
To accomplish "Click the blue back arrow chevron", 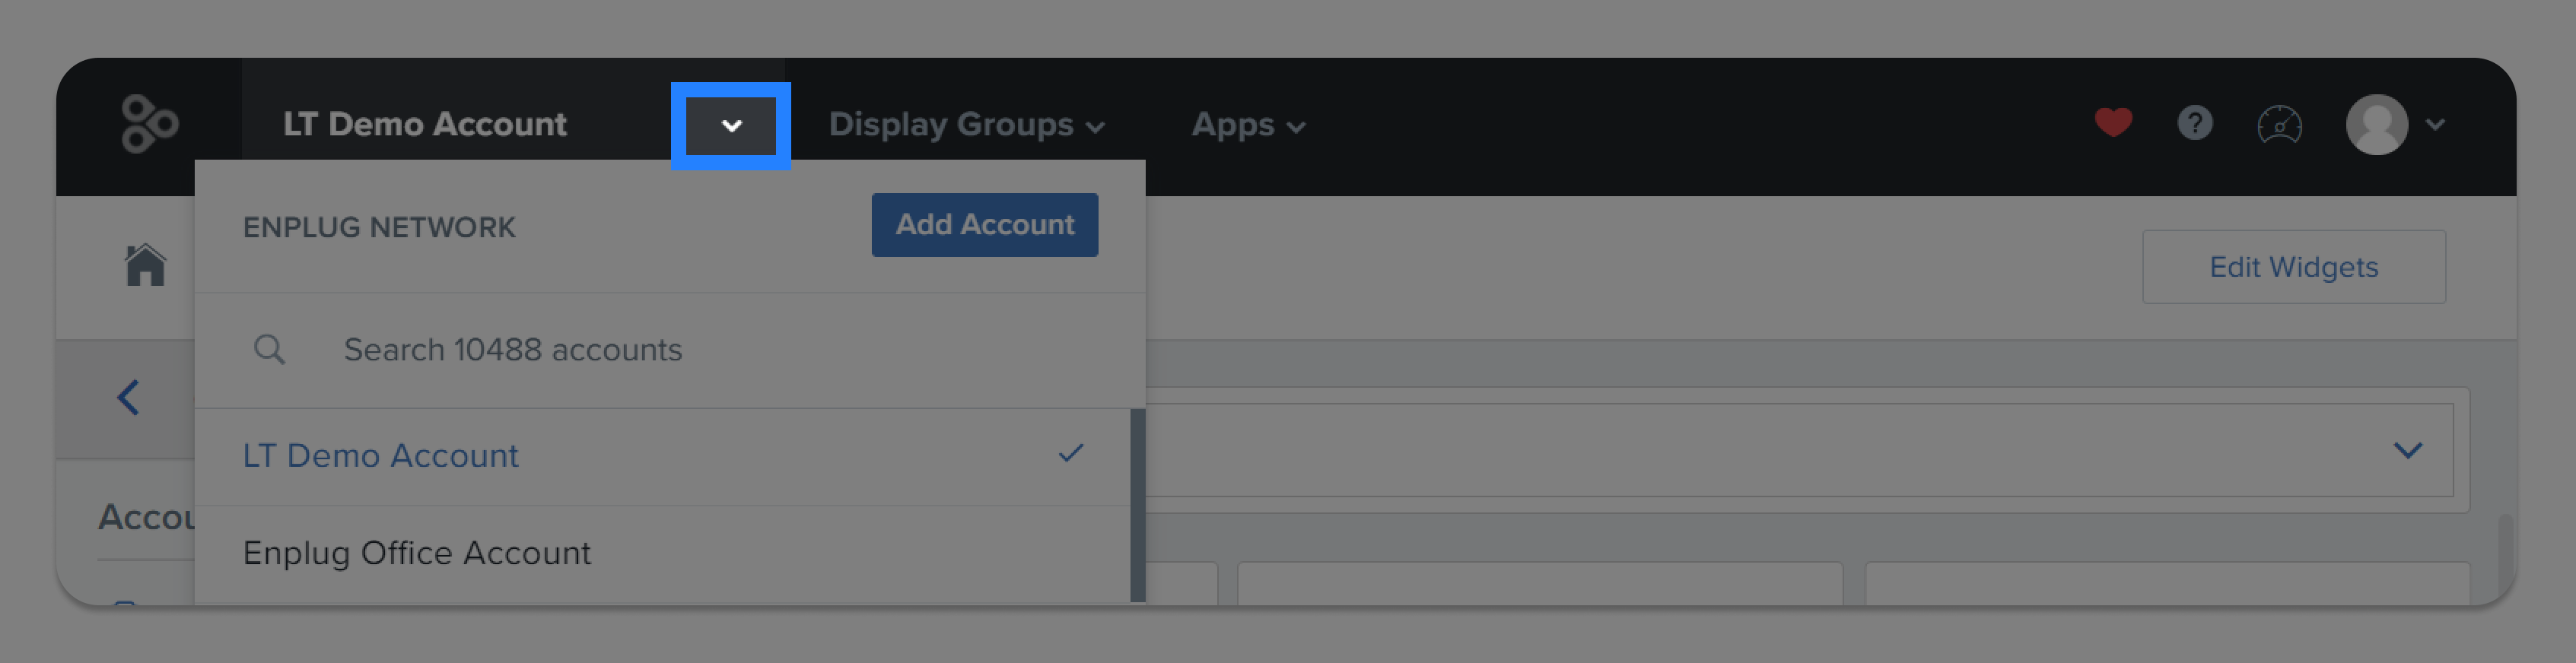I will tap(128, 397).
